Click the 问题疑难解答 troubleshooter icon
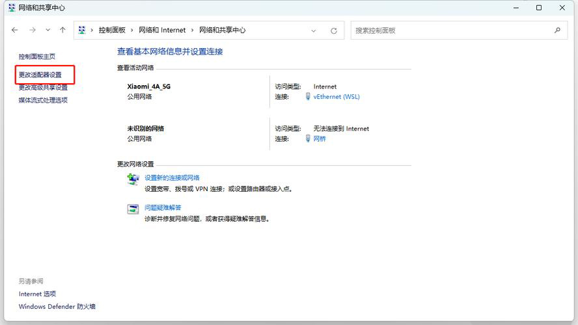This screenshot has height=325, width=578. [133, 209]
